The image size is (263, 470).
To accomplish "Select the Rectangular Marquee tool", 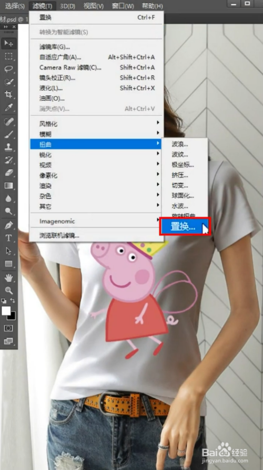I will (x=8, y=56).
